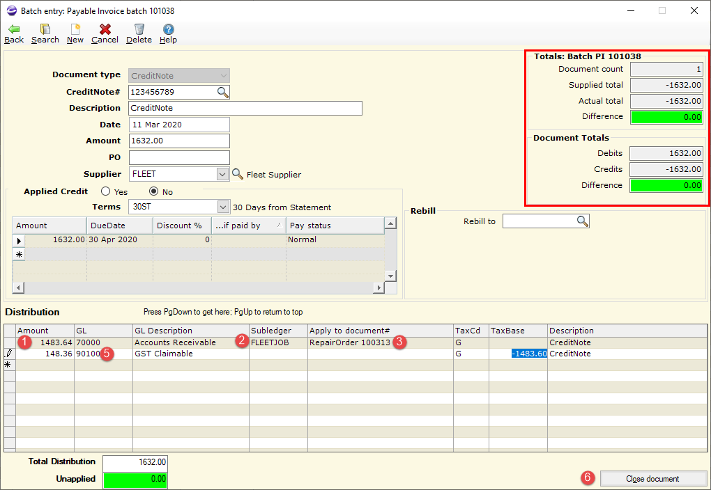Click the 'Apply to document#' column header

pyautogui.click(x=381, y=331)
